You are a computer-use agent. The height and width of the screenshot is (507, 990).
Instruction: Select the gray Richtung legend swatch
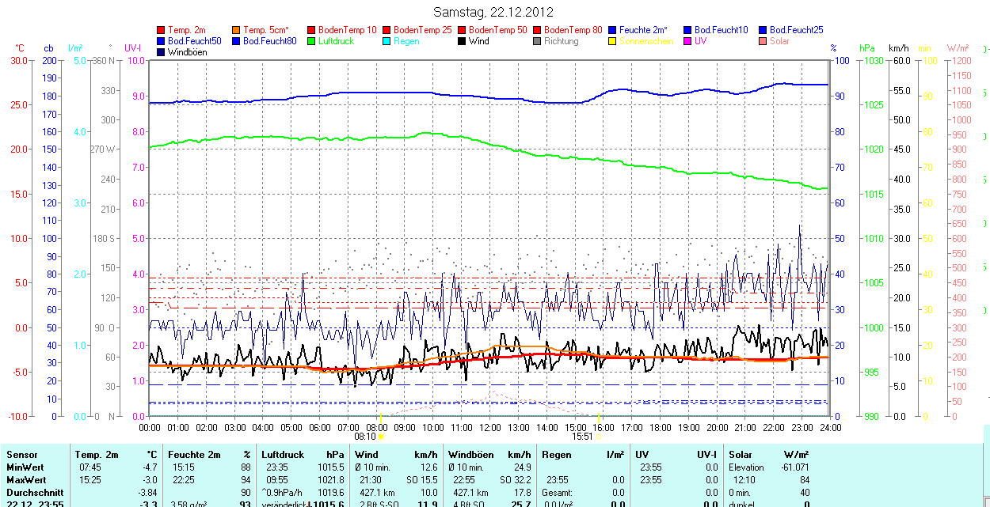(538, 41)
